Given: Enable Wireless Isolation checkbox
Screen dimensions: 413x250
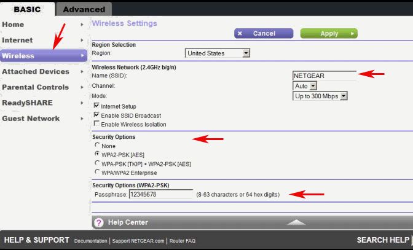Looking at the screenshot, I should (x=96, y=123).
